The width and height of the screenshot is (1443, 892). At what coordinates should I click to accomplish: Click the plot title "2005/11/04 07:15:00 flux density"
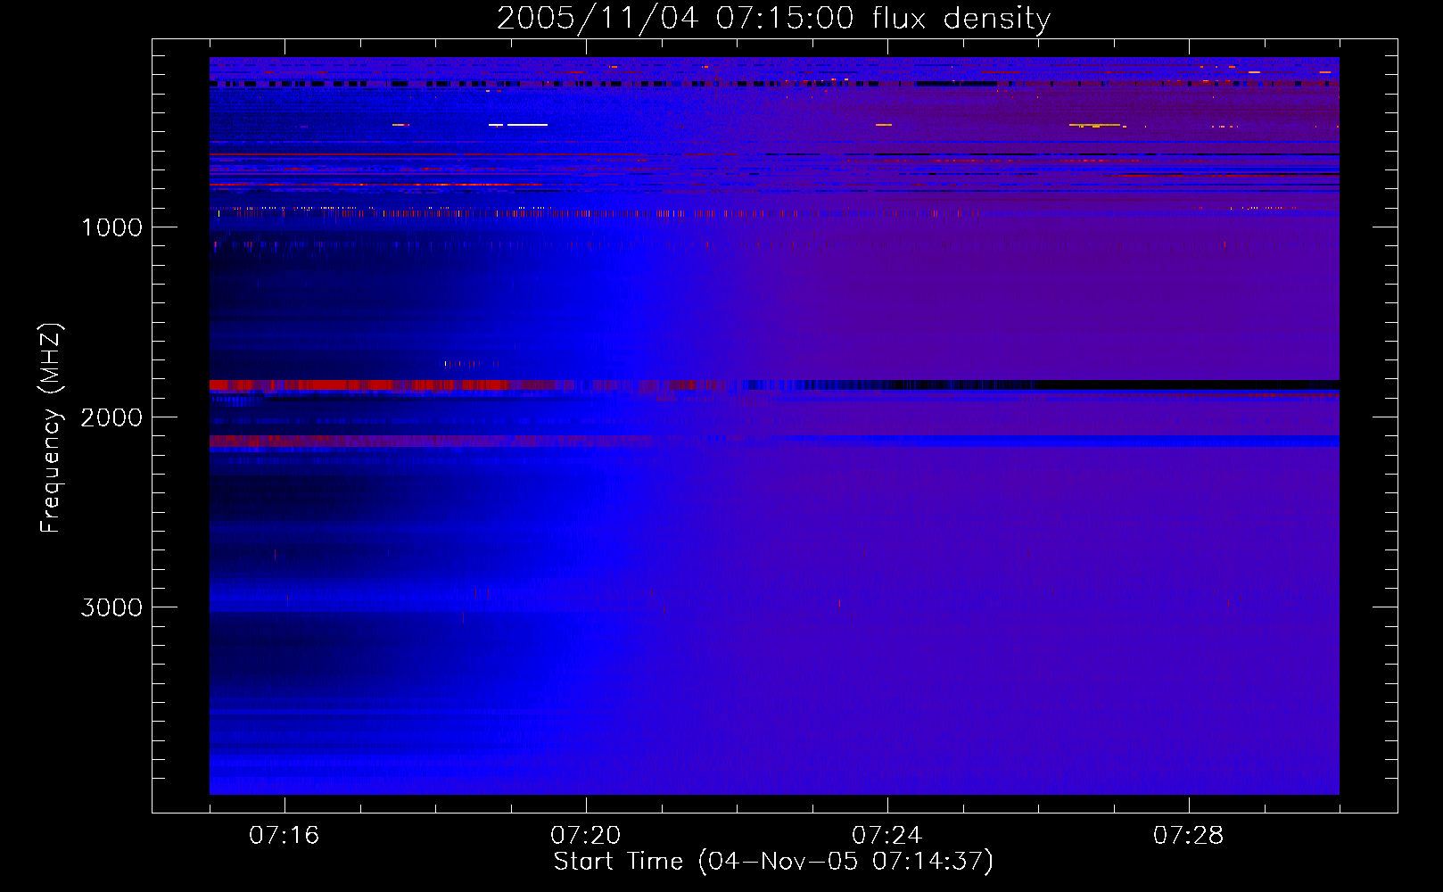click(x=773, y=18)
